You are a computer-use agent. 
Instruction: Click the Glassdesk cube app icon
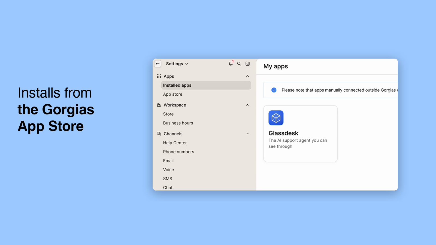coord(276,118)
